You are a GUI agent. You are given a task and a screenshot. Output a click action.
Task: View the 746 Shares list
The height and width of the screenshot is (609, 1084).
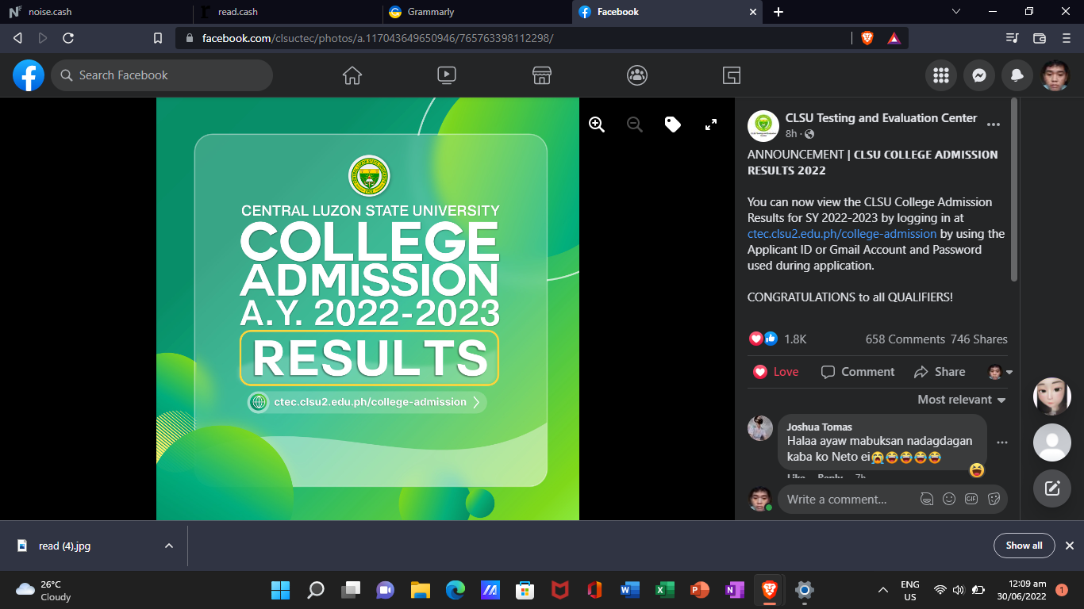(979, 339)
